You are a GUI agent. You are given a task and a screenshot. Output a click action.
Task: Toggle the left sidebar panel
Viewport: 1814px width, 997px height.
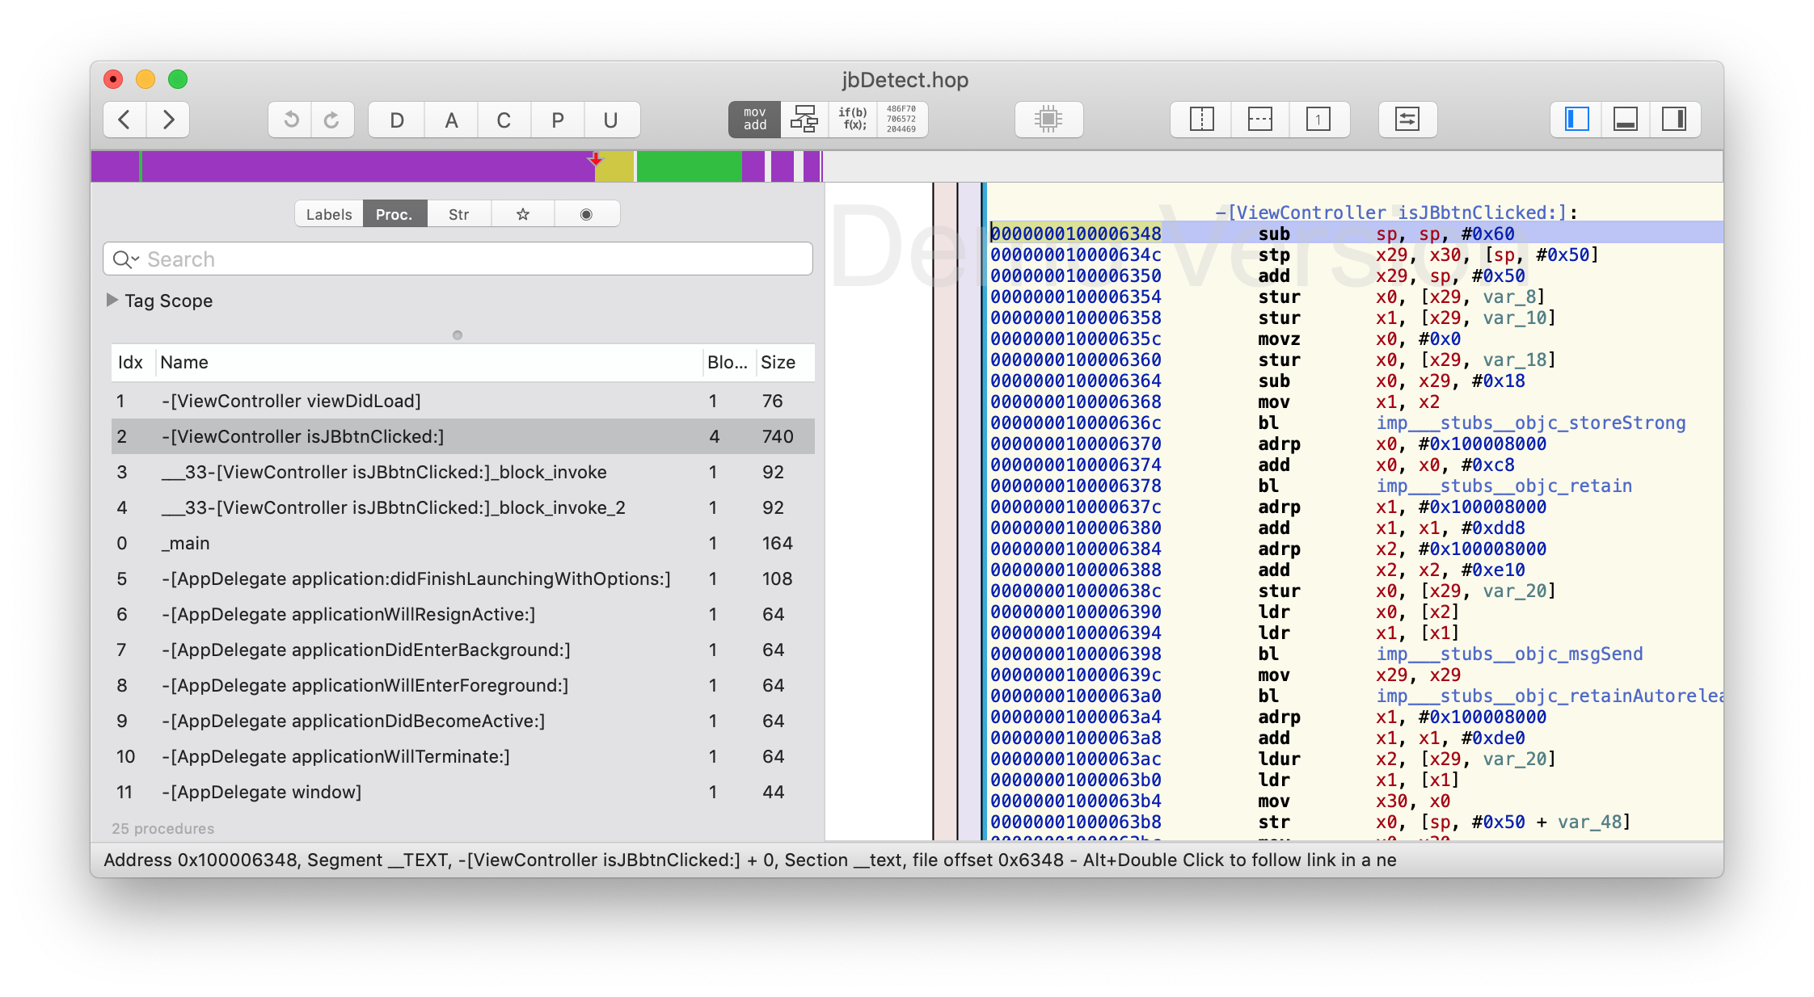(1577, 120)
